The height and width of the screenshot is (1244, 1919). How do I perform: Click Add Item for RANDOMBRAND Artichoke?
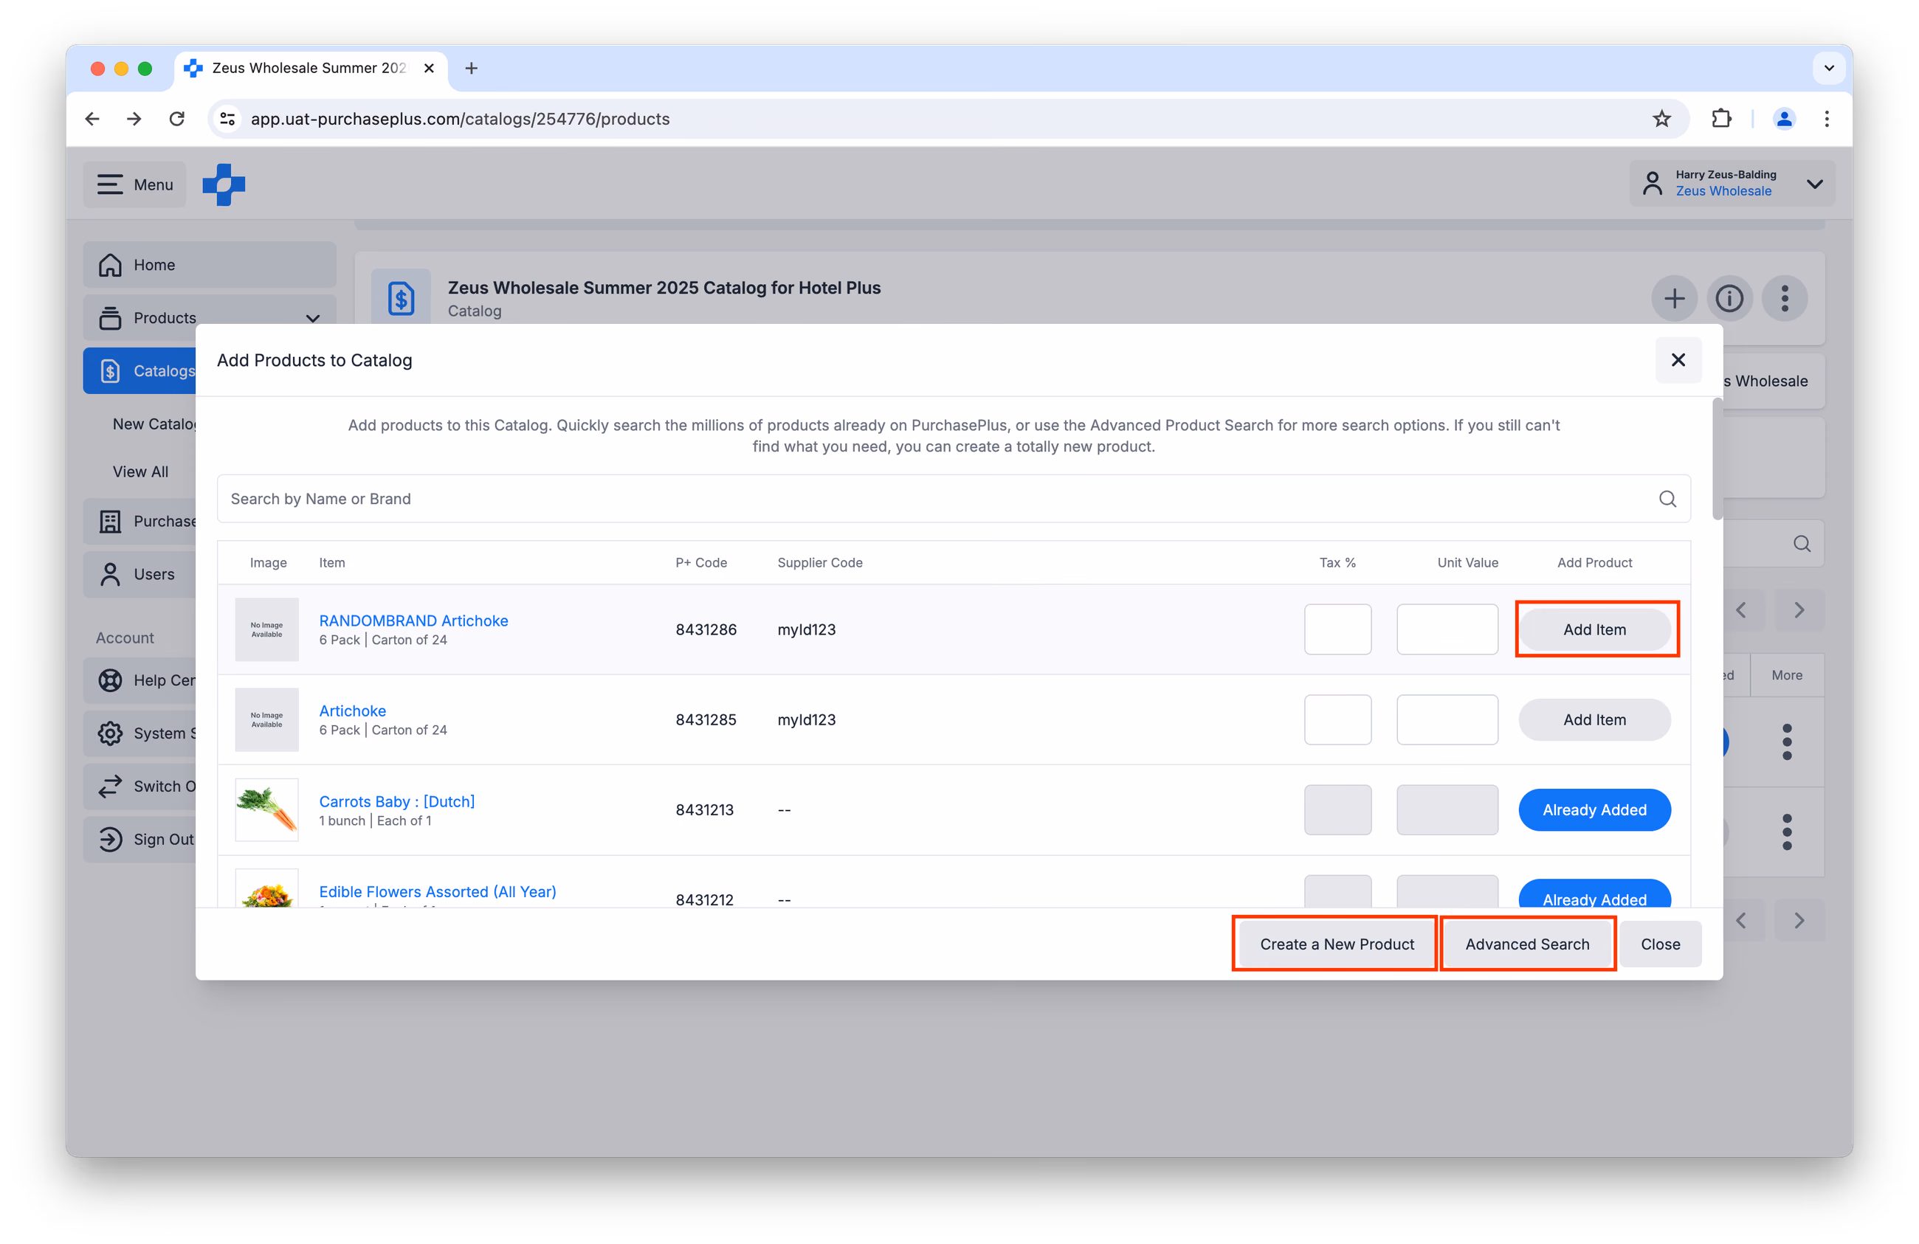pos(1595,629)
